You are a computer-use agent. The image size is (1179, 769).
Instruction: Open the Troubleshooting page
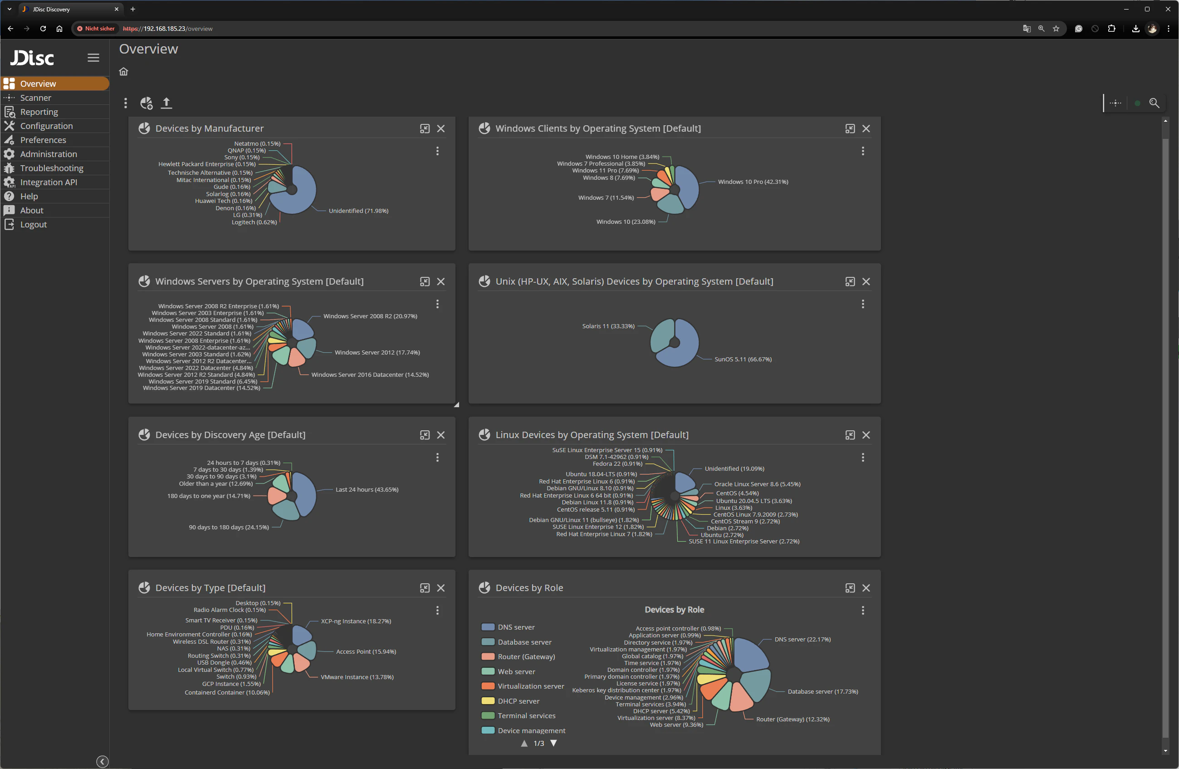52,168
